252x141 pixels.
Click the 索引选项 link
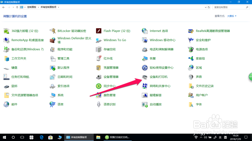click(x=64, y=86)
